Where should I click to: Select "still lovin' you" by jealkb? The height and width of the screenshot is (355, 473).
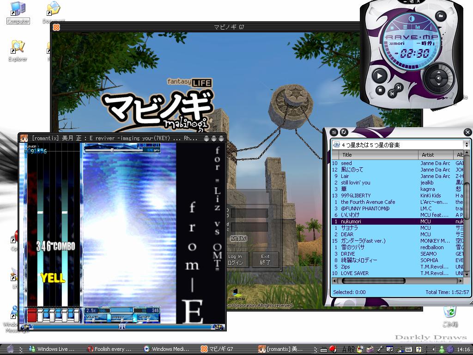tap(398, 183)
